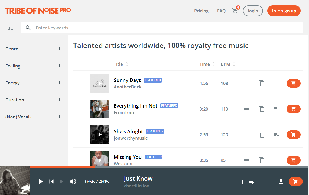309x195 pixels.
Task: Open the filter settings sliders icon
Action: 11,28
